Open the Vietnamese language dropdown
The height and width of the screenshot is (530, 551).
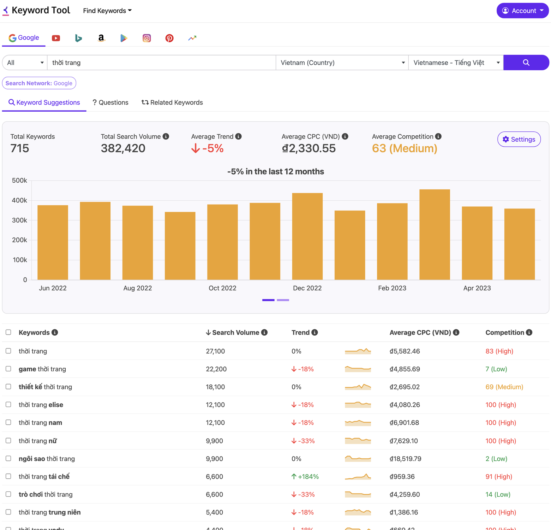456,63
